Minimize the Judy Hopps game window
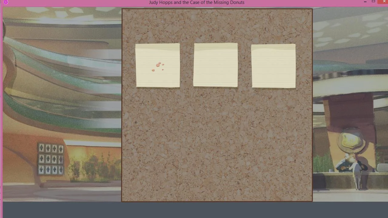Screen dimensions: 388x218 point(365,2)
